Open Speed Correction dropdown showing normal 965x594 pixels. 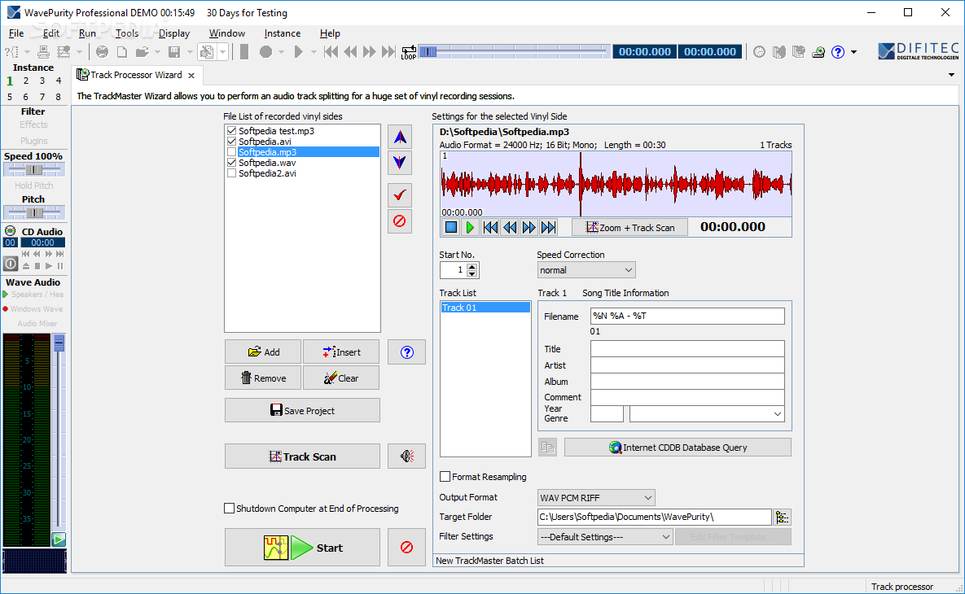[x=586, y=270]
